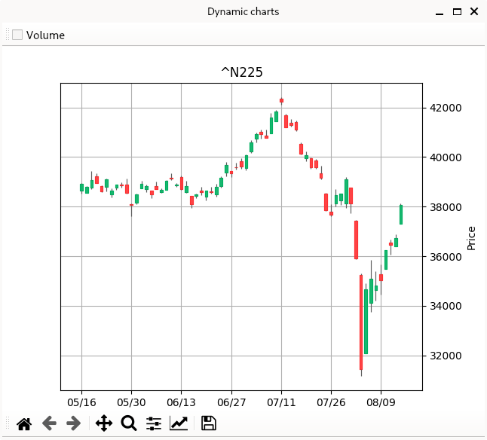Click the 07/26 date axis label
The height and width of the screenshot is (440, 487).
(331, 403)
